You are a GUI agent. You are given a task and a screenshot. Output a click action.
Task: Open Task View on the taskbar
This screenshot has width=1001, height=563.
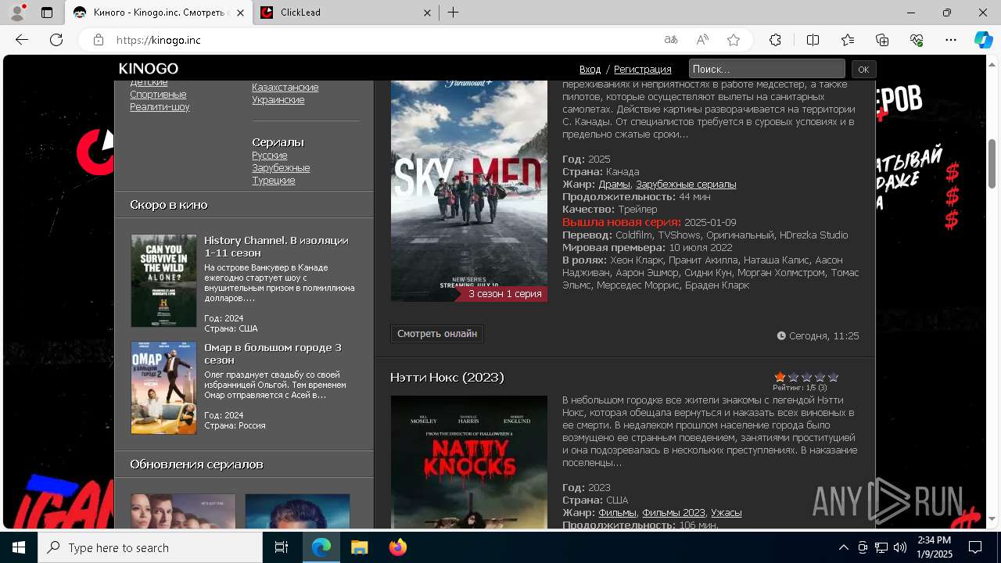[x=282, y=547]
